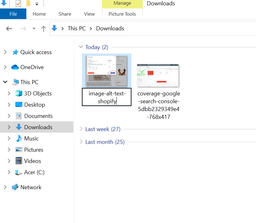256x223 pixels.
Task: Click inside the image-alt-text-shopify rename field
Action: pos(106,97)
